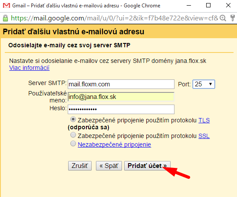
Task: Click the heading Odosielajte e-maily cez svoj server SMTP
Action: coord(69,45)
